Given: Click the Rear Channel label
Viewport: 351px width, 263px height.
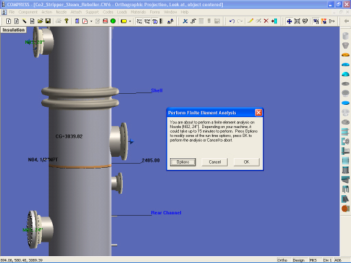Looking at the screenshot, I should pyautogui.click(x=166, y=213).
